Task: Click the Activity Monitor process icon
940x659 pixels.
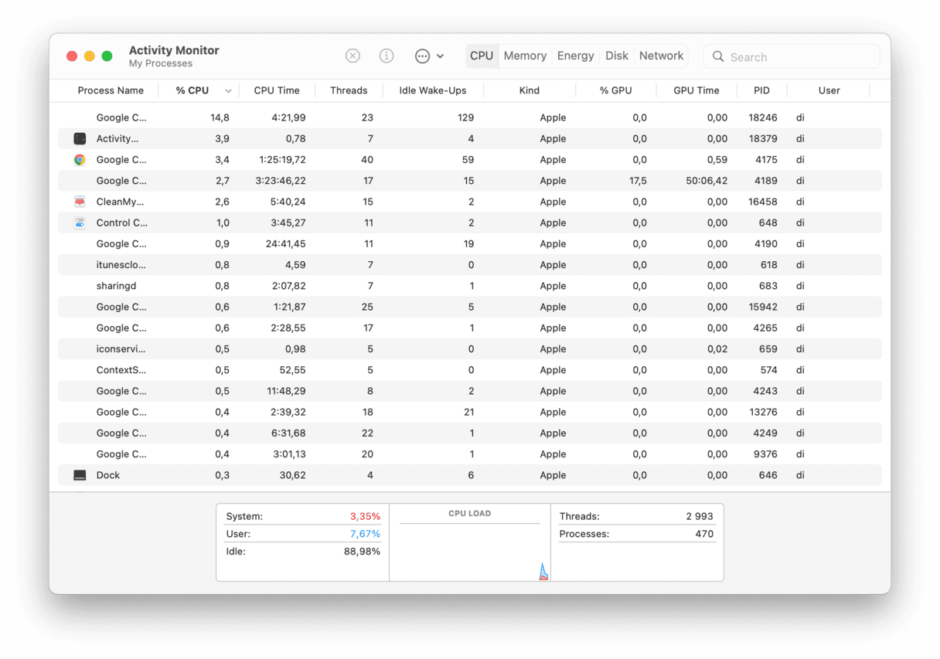Action: [x=80, y=139]
